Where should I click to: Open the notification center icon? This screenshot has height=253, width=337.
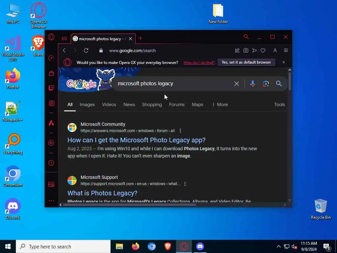(327, 247)
